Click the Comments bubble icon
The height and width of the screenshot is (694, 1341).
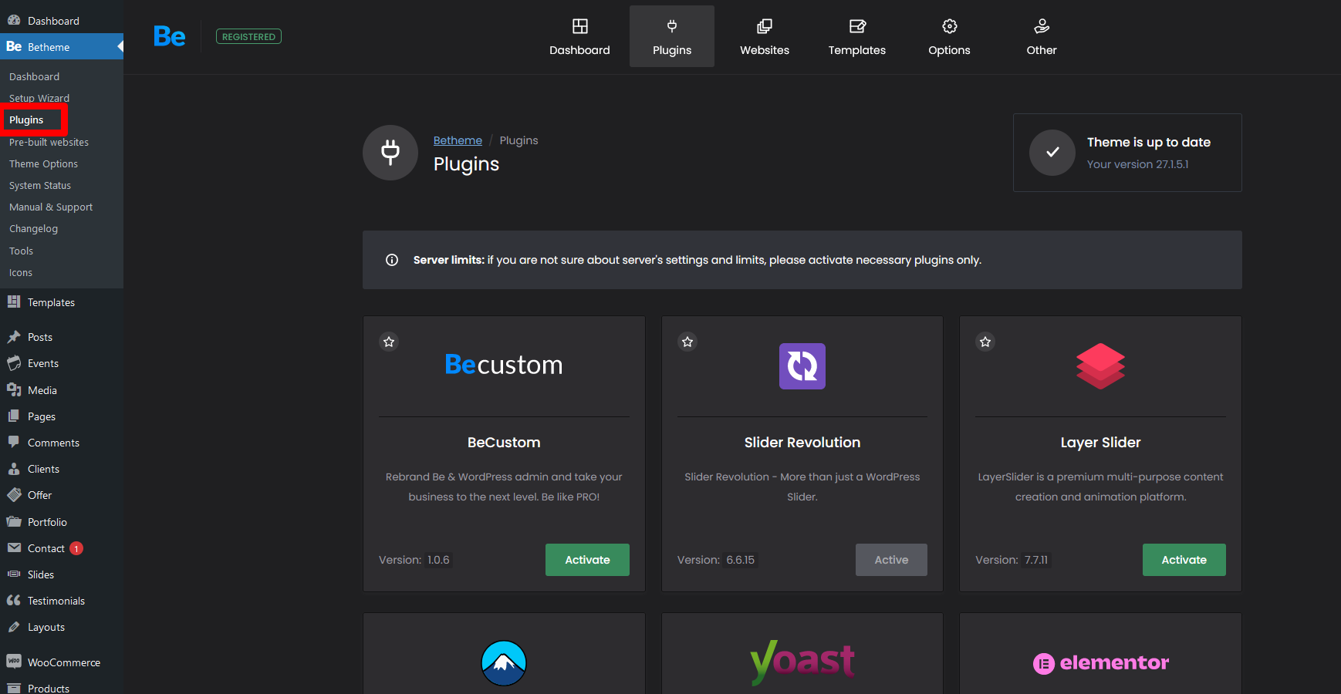(14, 443)
